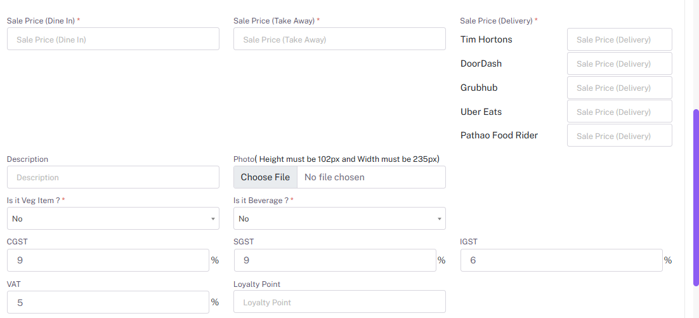Click the Loyalty Point field
The height and width of the screenshot is (318, 699).
[339, 303]
